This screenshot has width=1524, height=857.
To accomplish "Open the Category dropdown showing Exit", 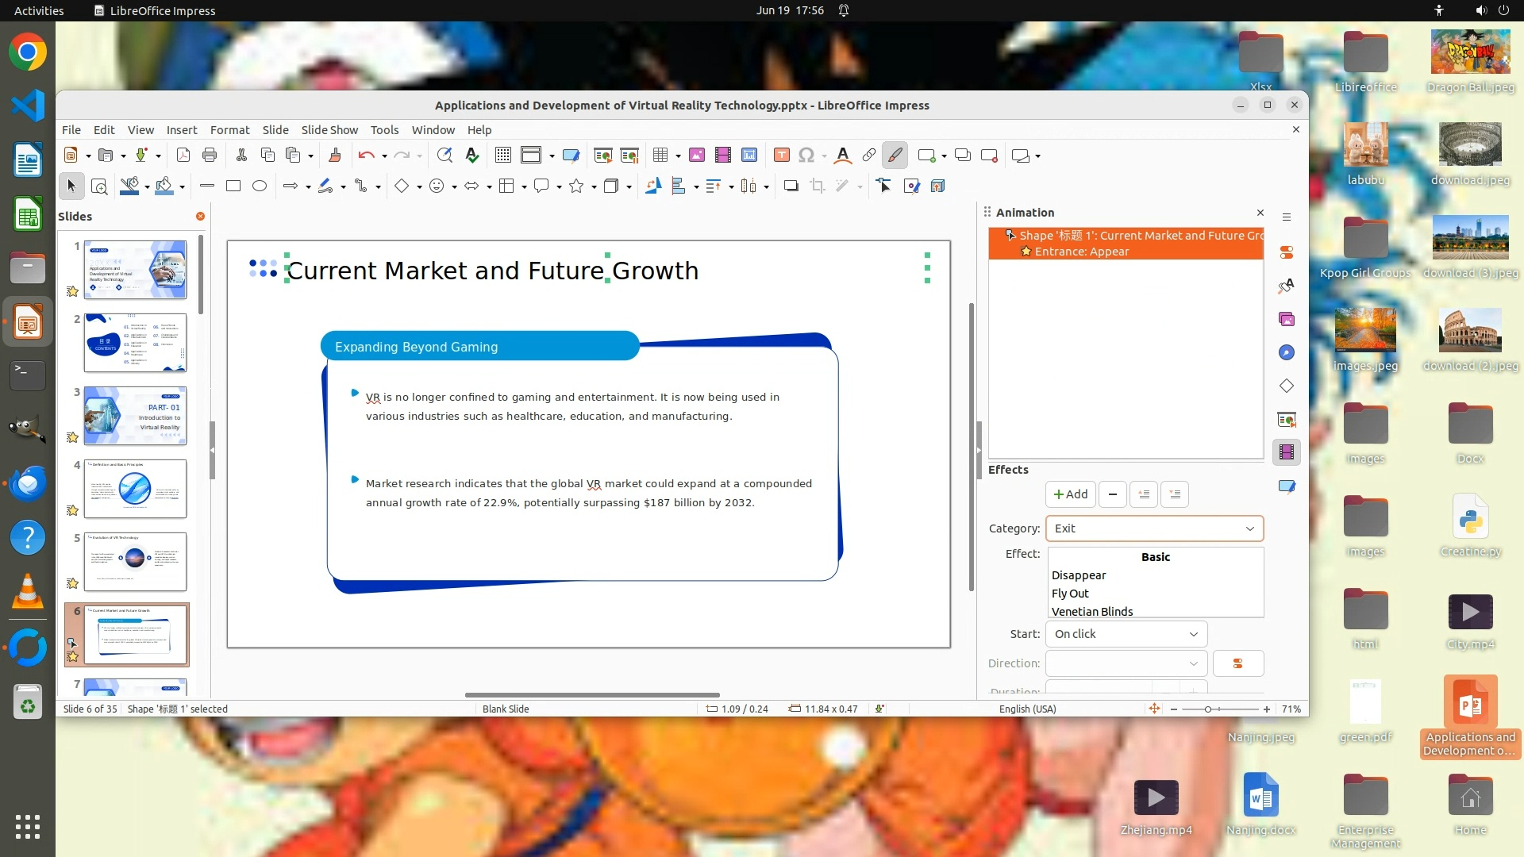I will [x=1154, y=528].
